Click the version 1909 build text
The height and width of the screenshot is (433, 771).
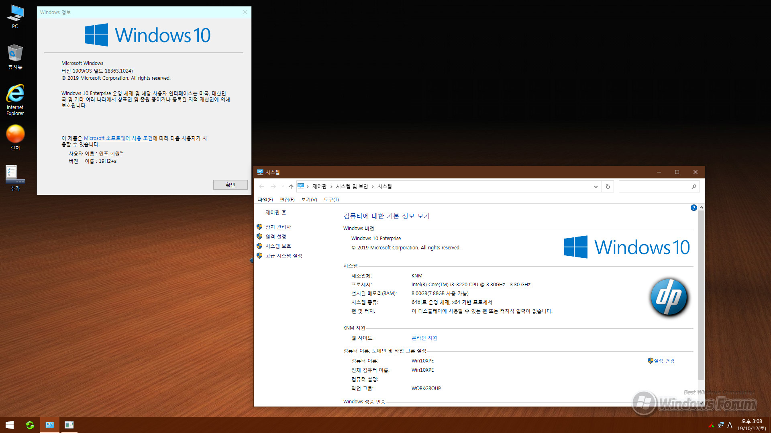click(x=97, y=71)
